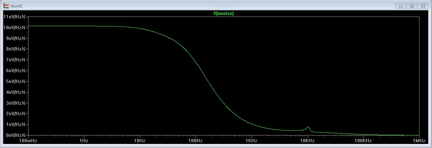The width and height of the screenshot is (432, 148).
Task: Close the shunt1 plot window
Action: click(423, 6)
